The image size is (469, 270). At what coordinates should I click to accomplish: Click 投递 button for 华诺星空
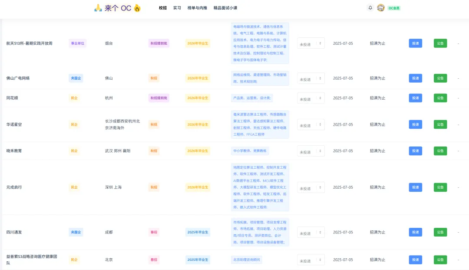pos(416,124)
